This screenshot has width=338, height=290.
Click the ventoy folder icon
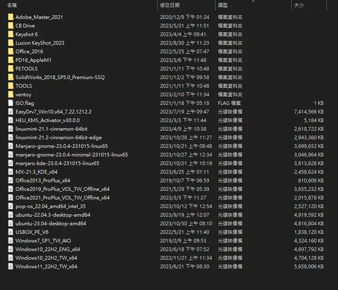[x=11, y=94]
